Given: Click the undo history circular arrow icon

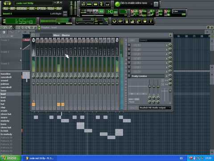Looking at the screenshot, I should (115, 21).
